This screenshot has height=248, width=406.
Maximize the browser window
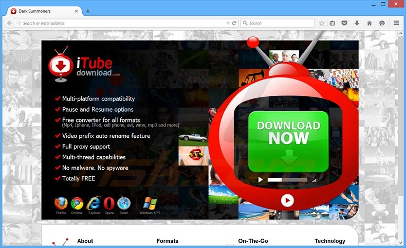pyautogui.click(x=383, y=4)
